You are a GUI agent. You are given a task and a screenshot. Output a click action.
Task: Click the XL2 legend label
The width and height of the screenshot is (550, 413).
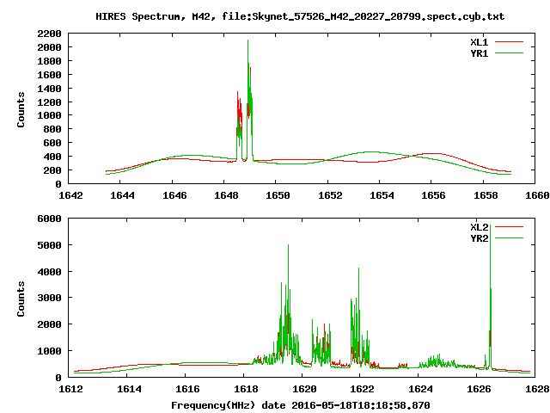pos(479,226)
